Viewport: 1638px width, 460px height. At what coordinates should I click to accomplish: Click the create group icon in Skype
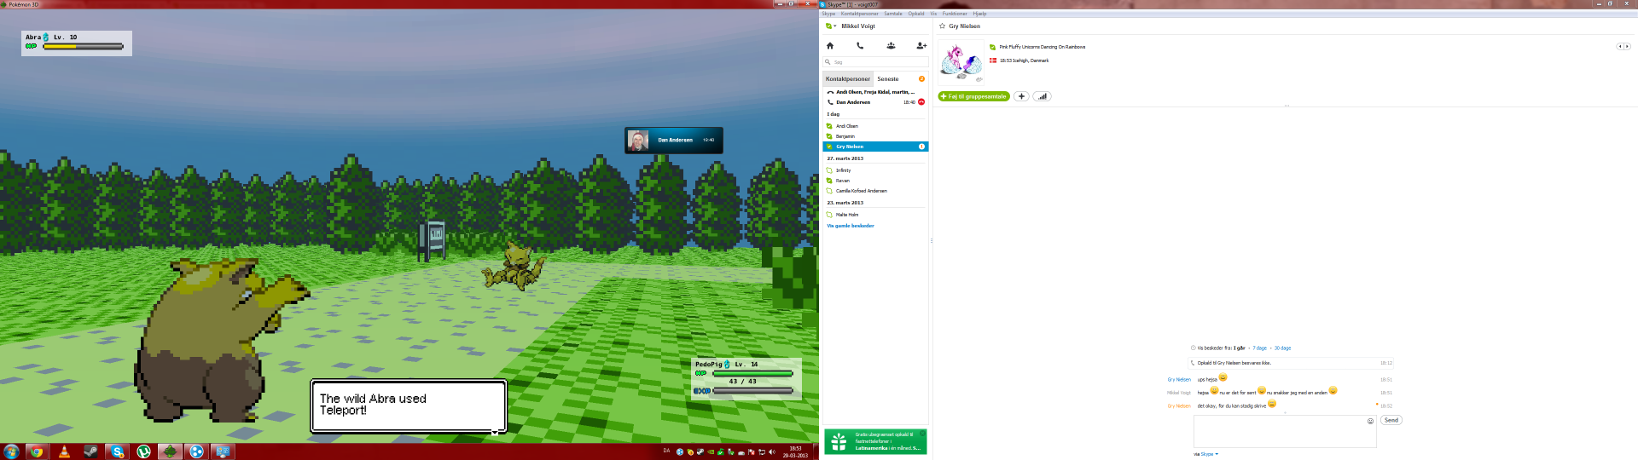[x=891, y=46]
